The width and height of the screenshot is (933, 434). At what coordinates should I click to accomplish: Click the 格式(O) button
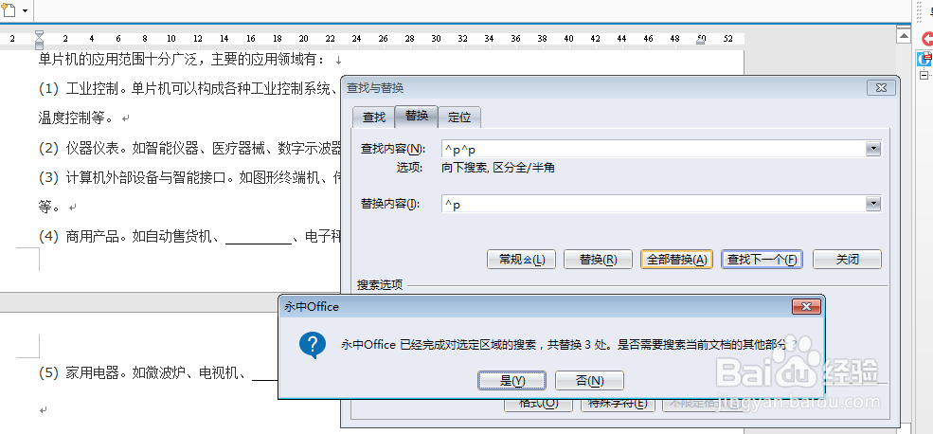point(539,403)
